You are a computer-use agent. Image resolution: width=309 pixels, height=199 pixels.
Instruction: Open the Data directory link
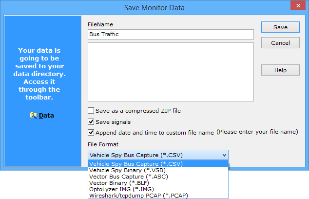pyautogui.click(x=46, y=116)
